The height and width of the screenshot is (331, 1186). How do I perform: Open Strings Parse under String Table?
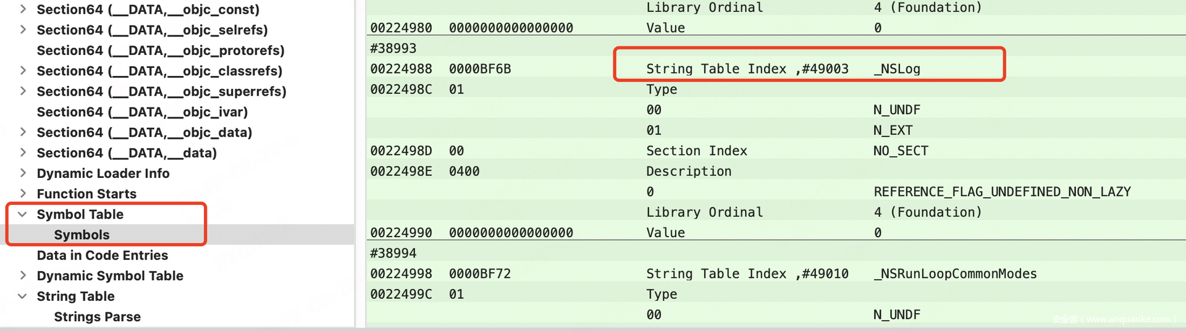[97, 317]
